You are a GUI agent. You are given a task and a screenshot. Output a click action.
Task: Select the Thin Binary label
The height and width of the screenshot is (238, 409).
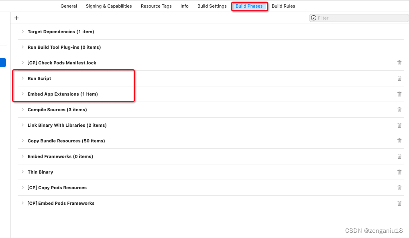(40, 172)
